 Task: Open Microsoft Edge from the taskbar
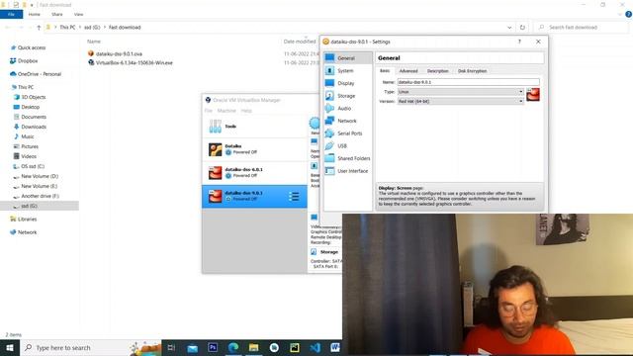(x=233, y=347)
